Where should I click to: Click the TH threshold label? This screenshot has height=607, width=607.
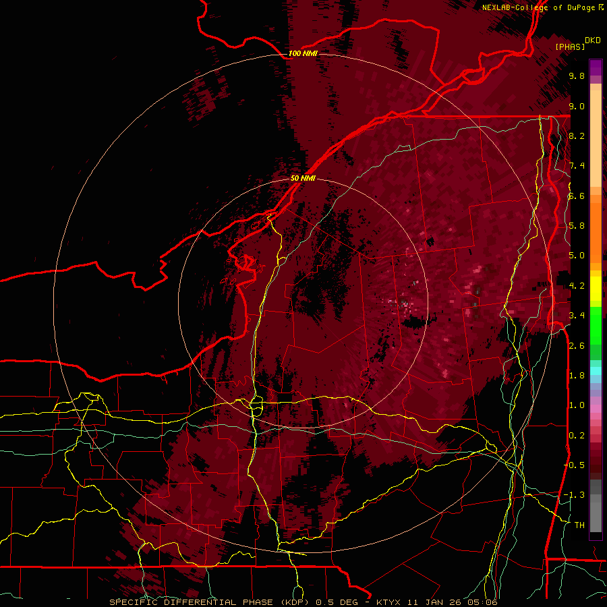(579, 525)
